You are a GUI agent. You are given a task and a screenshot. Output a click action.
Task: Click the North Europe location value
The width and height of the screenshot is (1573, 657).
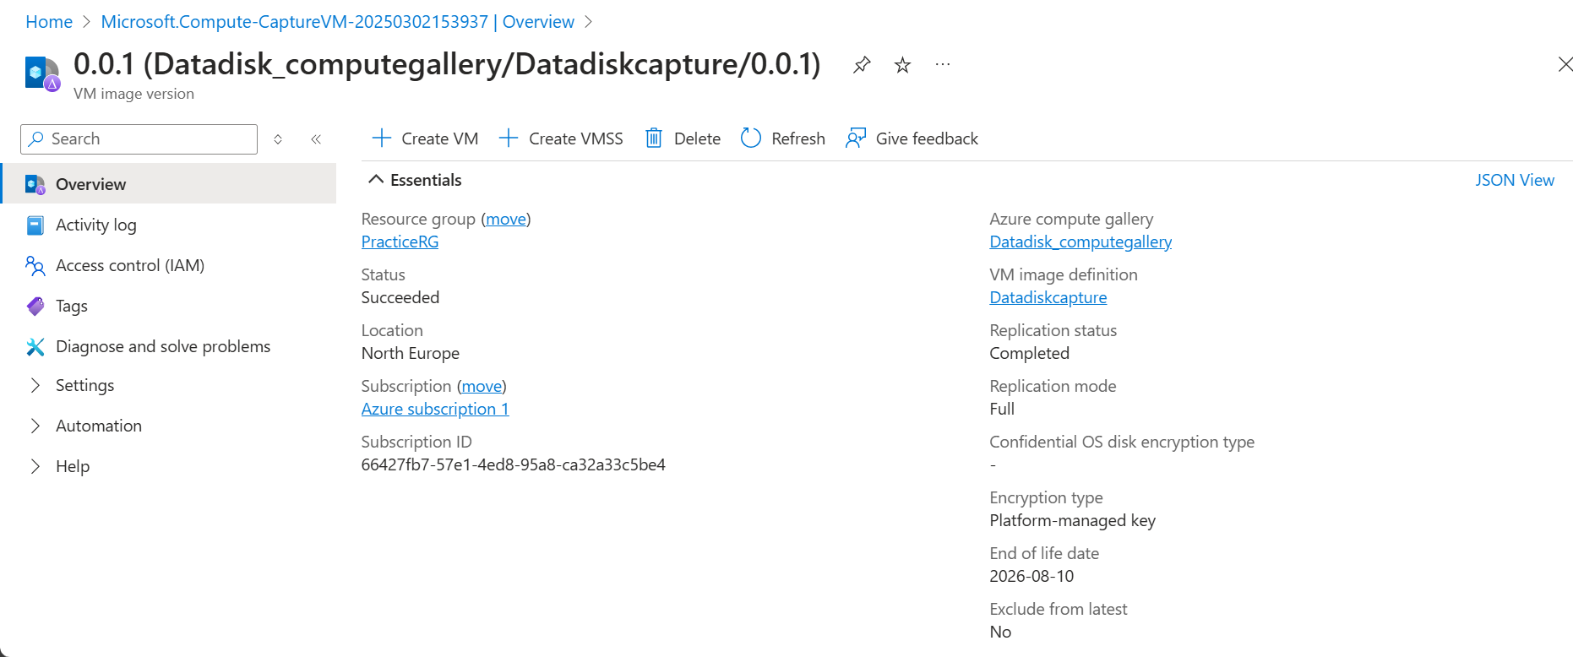coord(411,353)
